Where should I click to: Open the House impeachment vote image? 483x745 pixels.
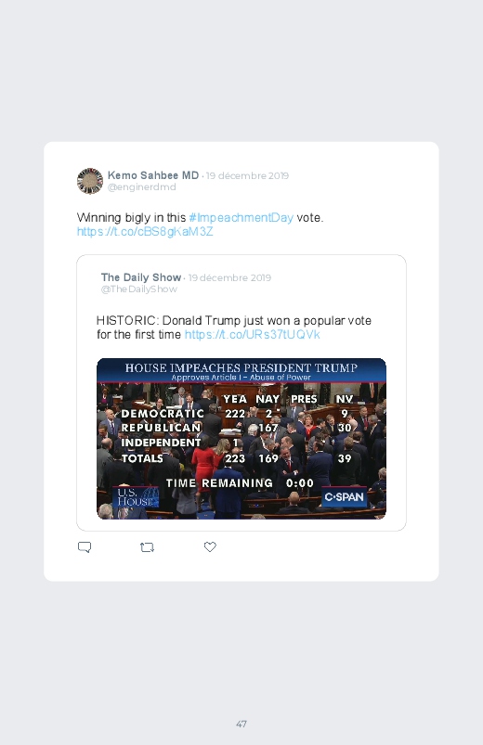click(241, 439)
